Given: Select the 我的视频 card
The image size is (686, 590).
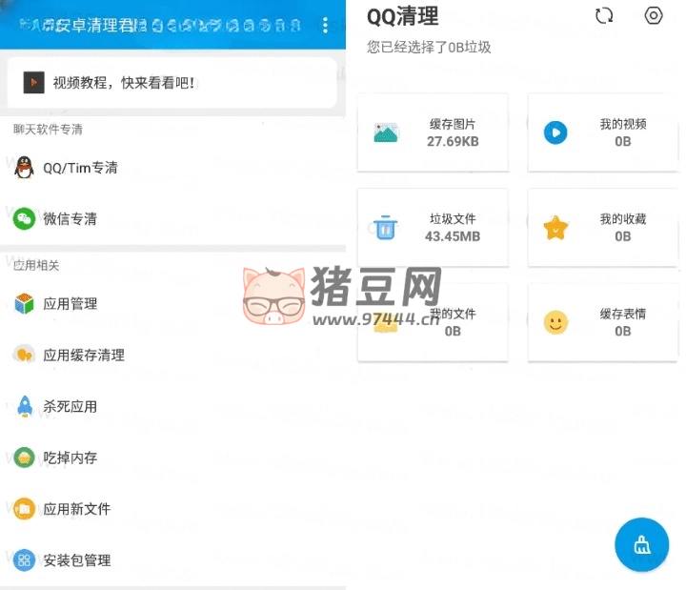Looking at the screenshot, I should tap(603, 132).
